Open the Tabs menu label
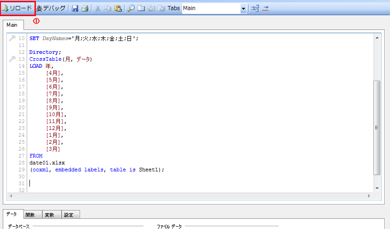Image resolution: width=390 pixels, height=229 pixels. coord(173,8)
